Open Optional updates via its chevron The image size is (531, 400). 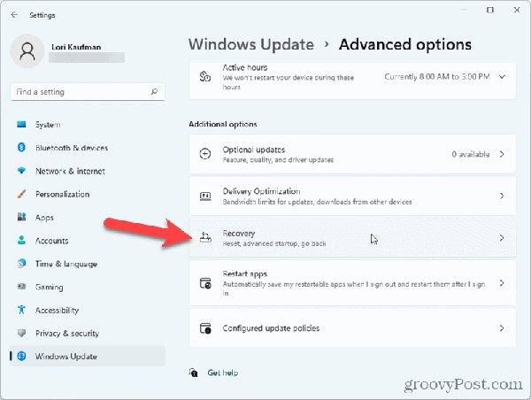click(502, 154)
